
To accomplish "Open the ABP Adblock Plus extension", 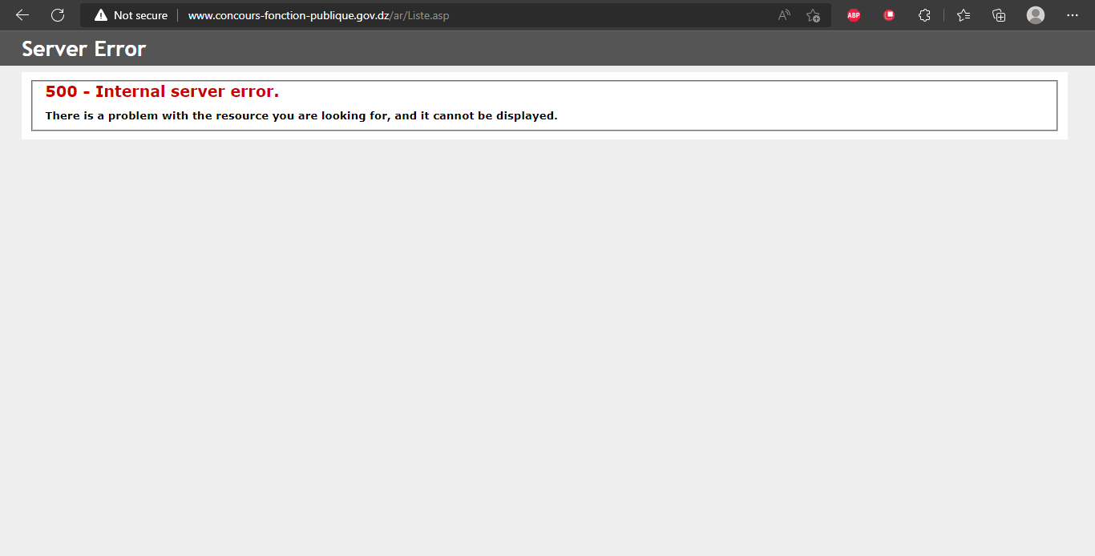I will pyautogui.click(x=854, y=15).
